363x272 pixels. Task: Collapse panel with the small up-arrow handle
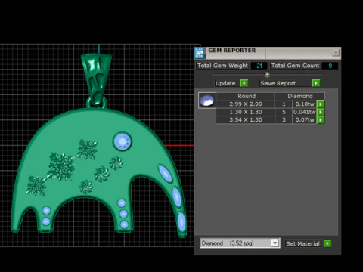point(267,75)
